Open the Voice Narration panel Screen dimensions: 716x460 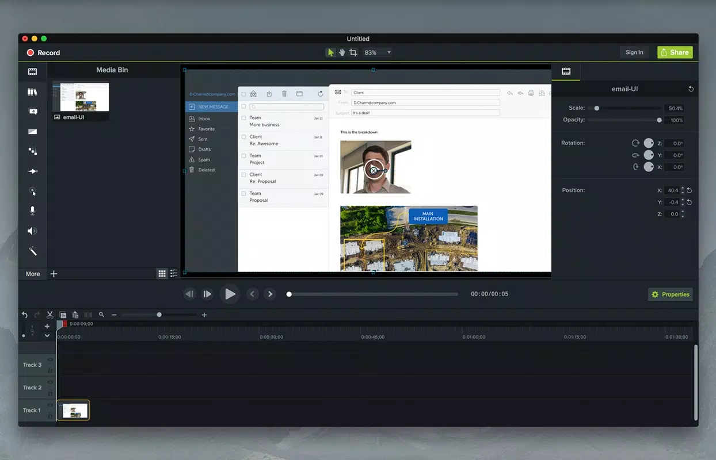tap(32, 210)
